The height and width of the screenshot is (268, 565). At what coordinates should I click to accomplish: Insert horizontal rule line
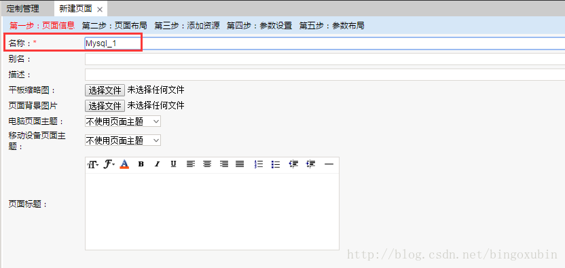point(329,164)
